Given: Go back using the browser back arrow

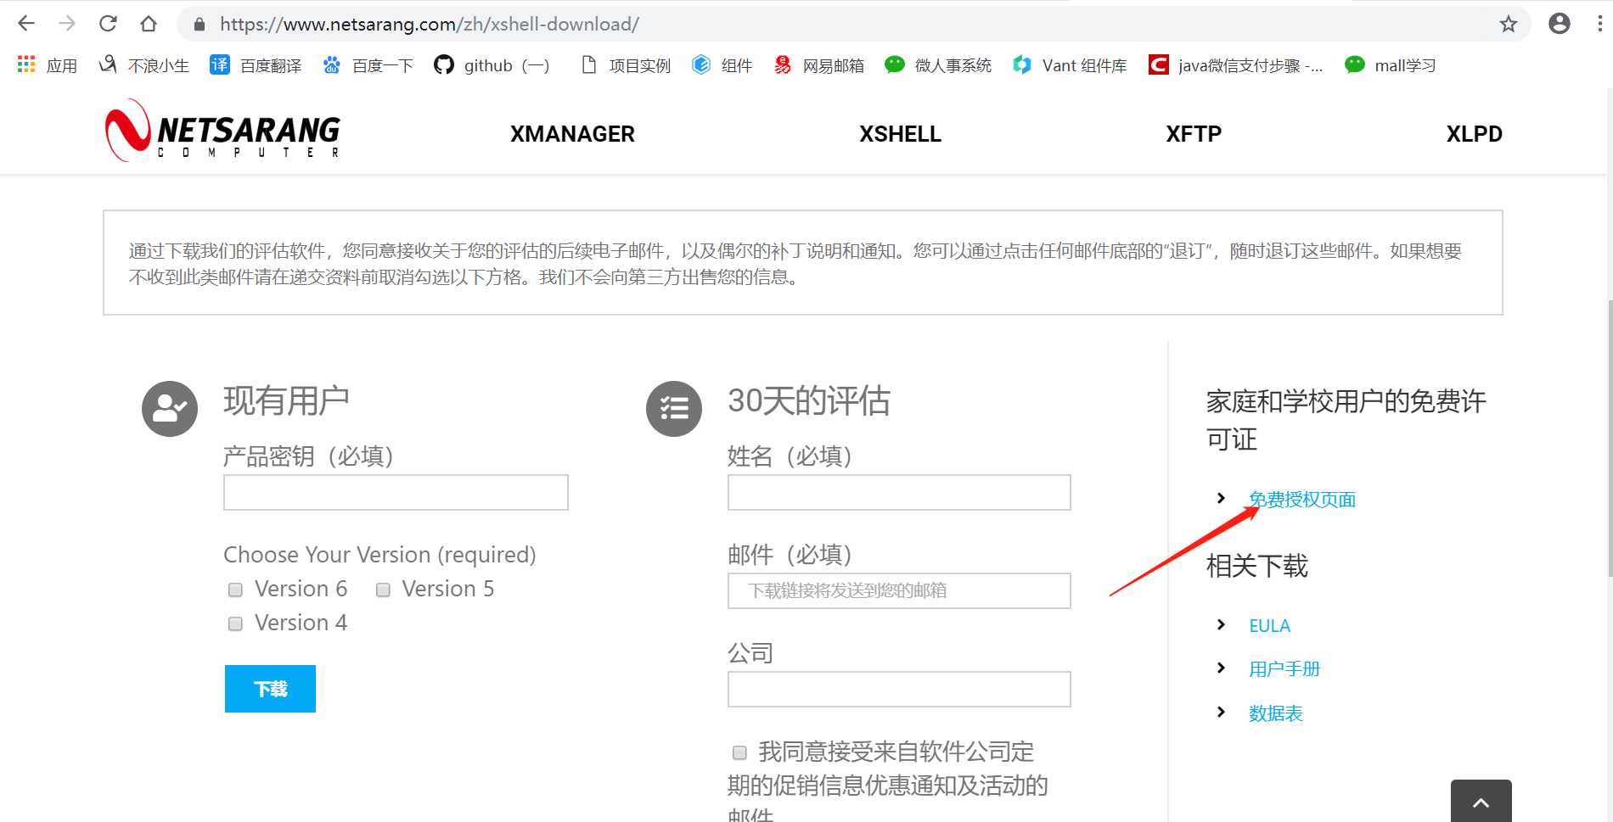Looking at the screenshot, I should coord(26,24).
